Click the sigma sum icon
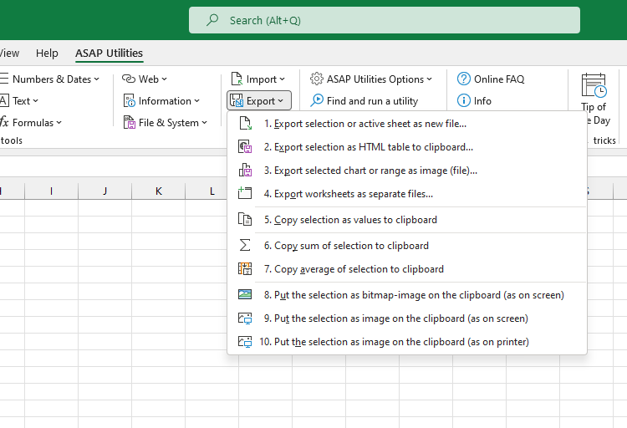The image size is (627, 428). pos(245,245)
